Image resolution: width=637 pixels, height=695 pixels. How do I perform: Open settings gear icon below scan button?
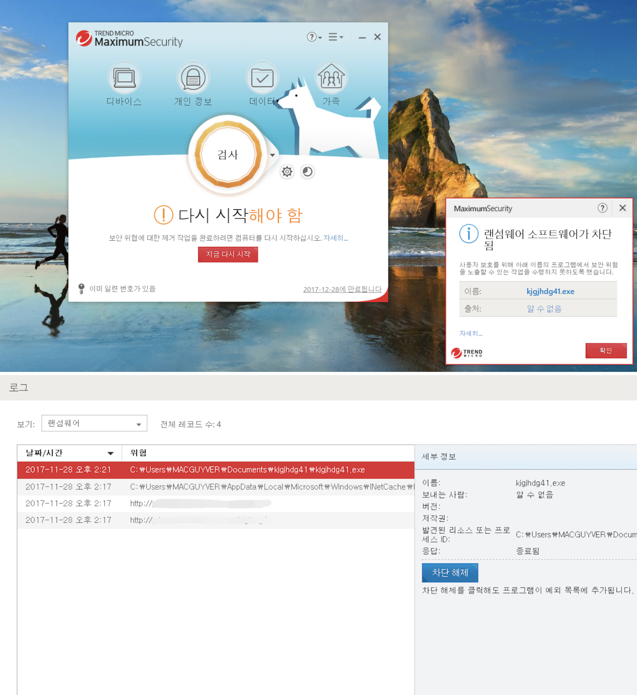(x=287, y=172)
